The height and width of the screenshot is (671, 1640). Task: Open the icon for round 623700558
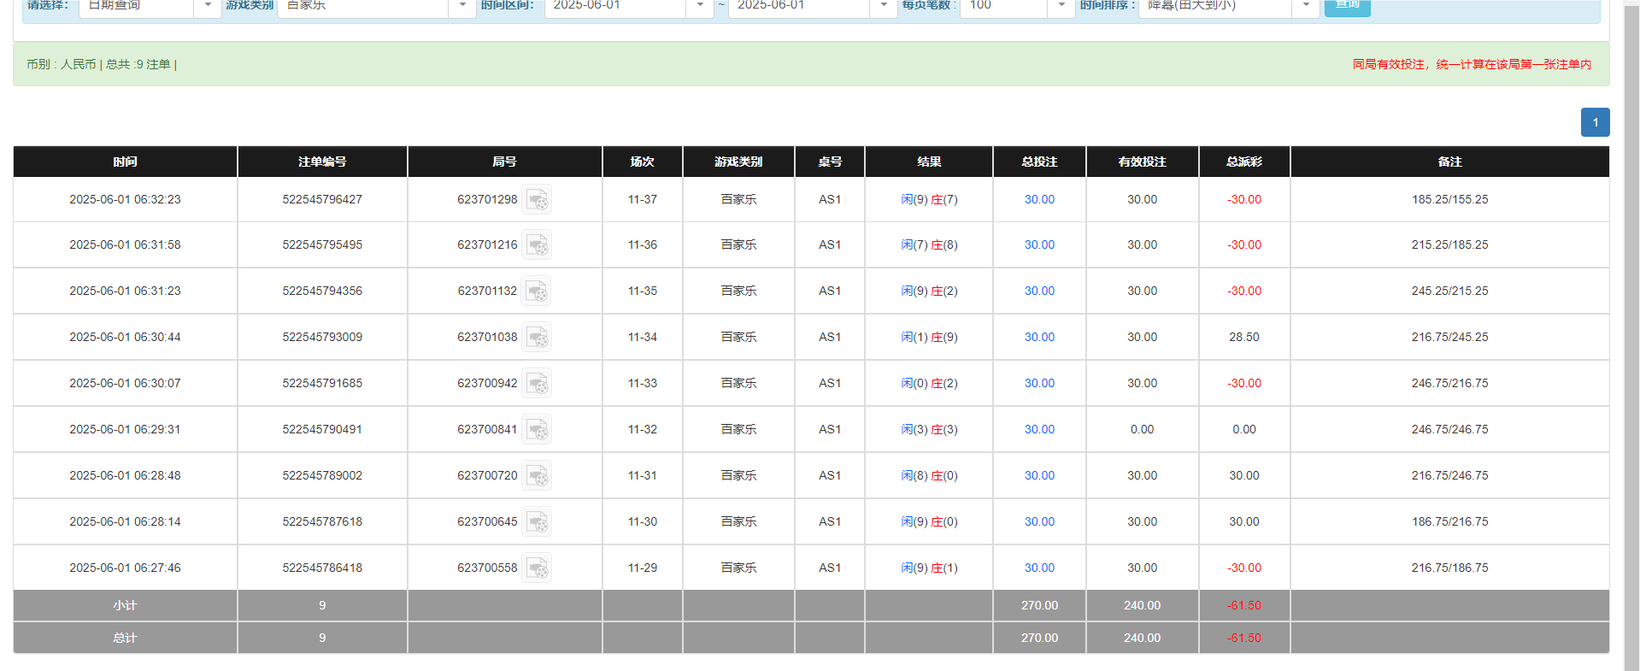[x=537, y=568]
